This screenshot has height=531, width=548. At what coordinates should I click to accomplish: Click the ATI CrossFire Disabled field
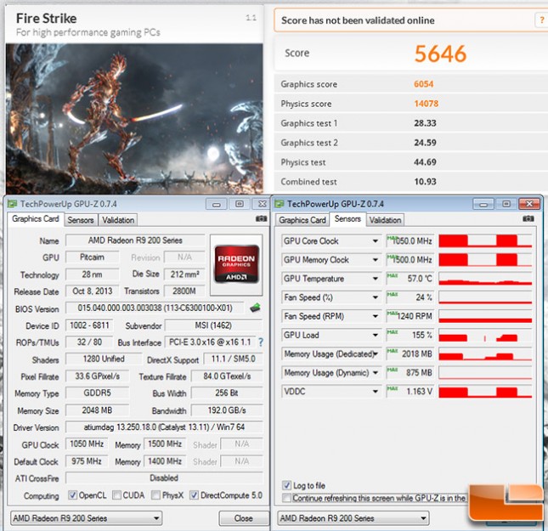click(164, 477)
